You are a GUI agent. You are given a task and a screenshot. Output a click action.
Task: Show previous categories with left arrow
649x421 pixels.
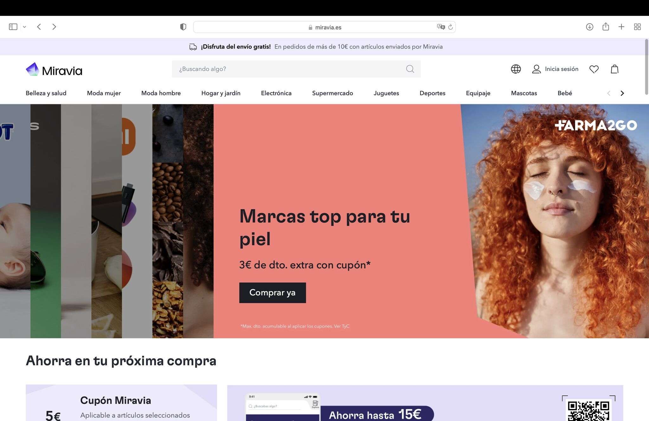pos(608,93)
